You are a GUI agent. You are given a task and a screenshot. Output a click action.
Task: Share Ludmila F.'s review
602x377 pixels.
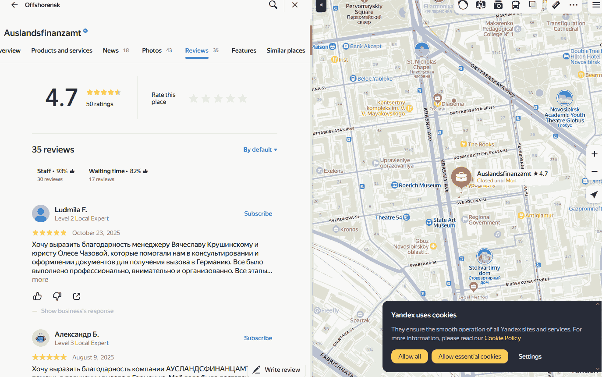coord(77,296)
